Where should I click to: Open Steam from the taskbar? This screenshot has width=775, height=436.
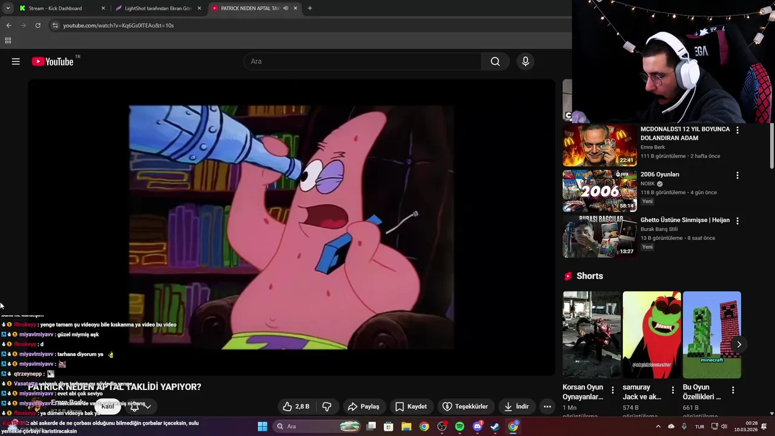tap(495, 426)
